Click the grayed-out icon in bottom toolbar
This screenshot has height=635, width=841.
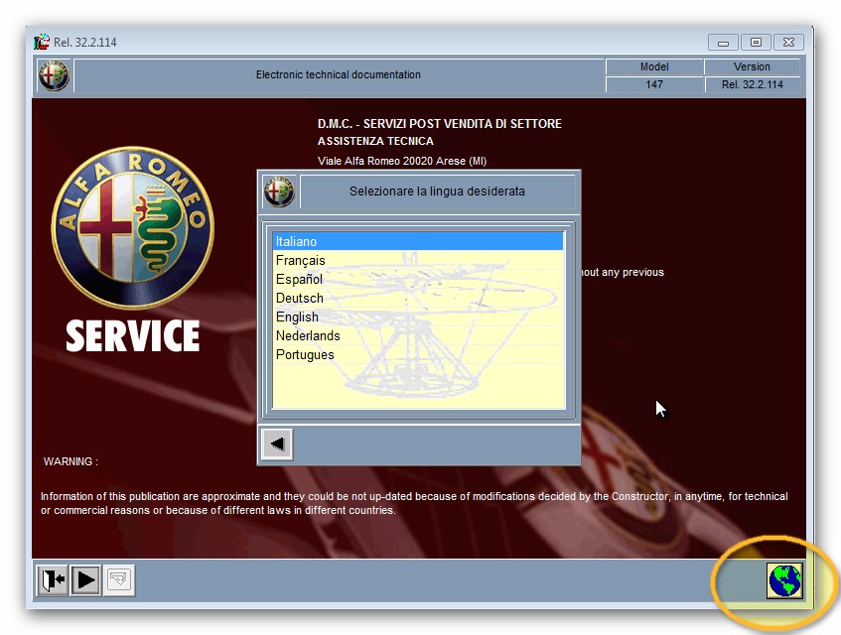119,580
